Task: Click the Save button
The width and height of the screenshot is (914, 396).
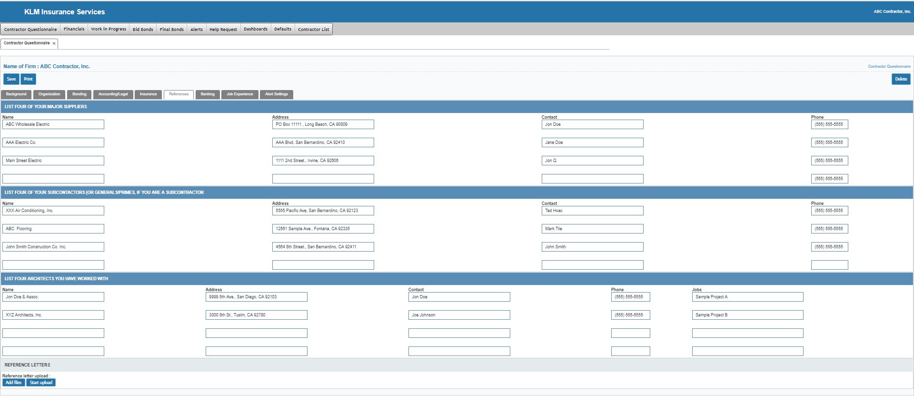Action: [11, 79]
